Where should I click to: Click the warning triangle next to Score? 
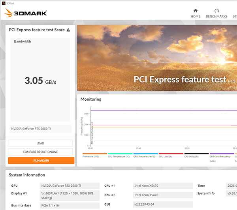(68, 30)
